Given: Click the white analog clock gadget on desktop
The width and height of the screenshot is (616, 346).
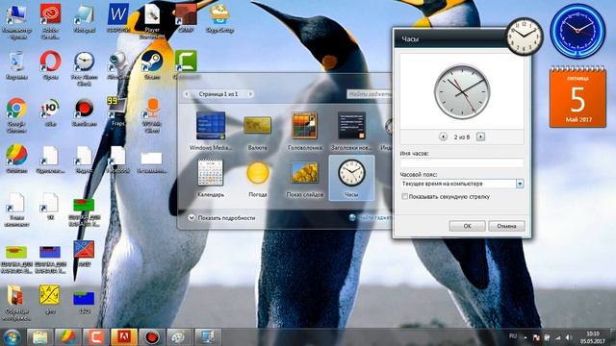Looking at the screenshot, I should point(524,37).
